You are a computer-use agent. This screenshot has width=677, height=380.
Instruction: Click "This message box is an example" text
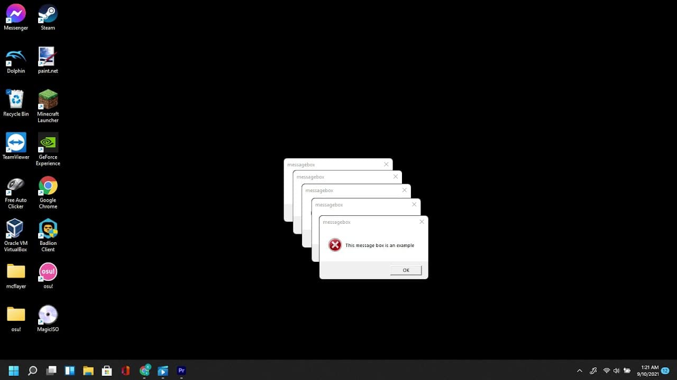380,245
